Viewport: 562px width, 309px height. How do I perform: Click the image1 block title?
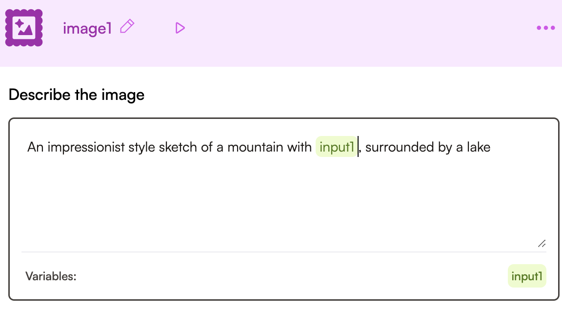[87, 29]
